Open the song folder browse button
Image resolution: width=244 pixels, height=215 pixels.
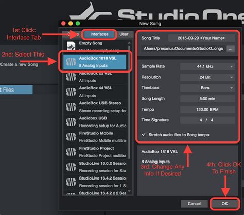tap(231, 49)
